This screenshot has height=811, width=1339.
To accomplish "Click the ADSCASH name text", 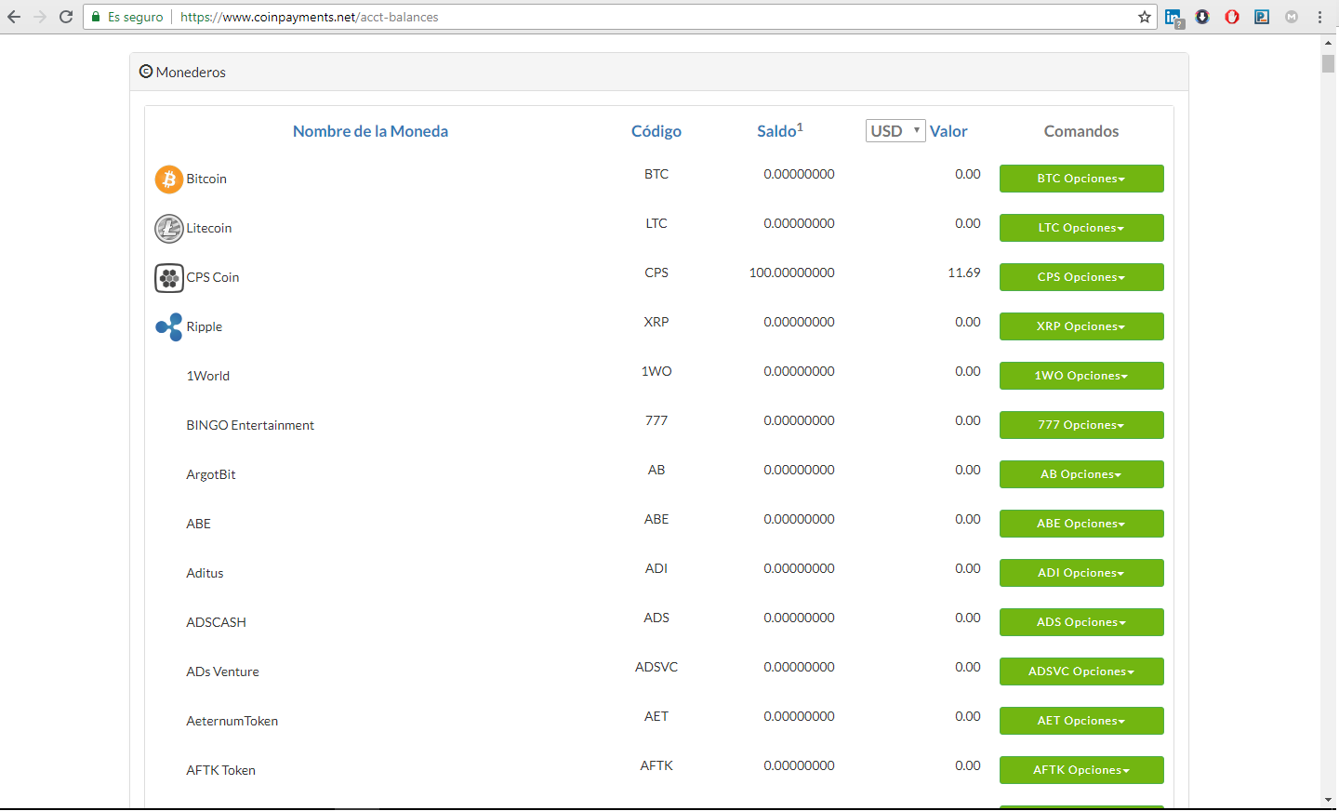I will tap(217, 622).
